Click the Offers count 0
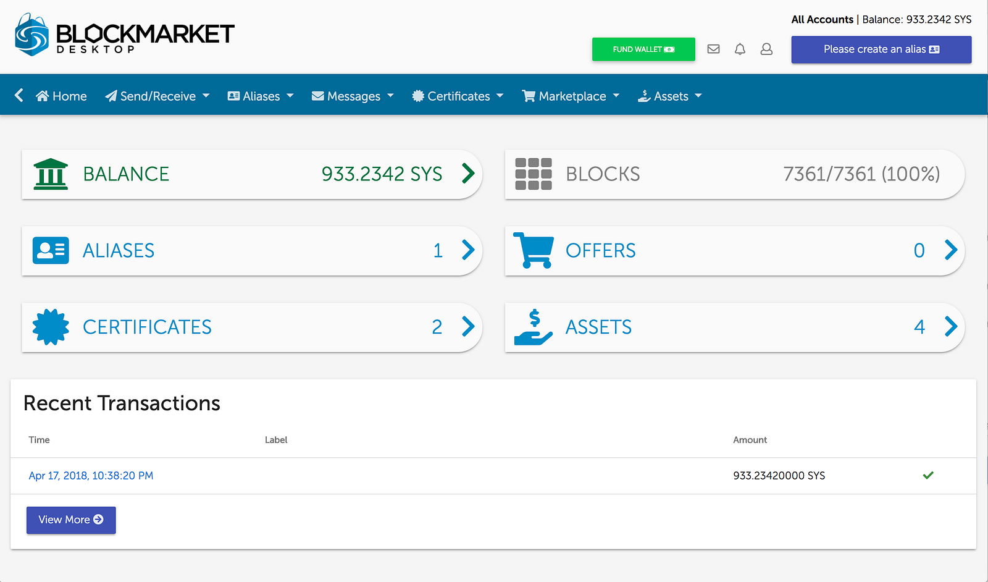Viewport: 988px width, 582px height. [919, 251]
